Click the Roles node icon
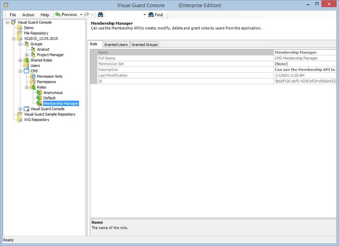This screenshot has height=246, width=339. [x=33, y=87]
